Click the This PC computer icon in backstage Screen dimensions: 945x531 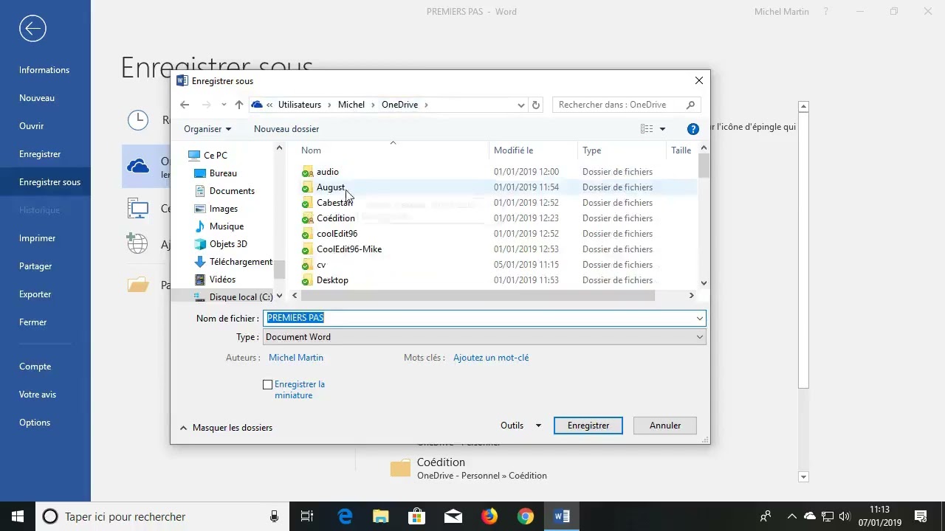[138, 209]
